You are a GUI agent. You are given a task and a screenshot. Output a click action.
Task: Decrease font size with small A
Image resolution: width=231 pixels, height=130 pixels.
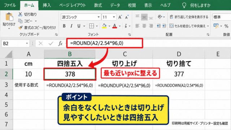coord(127,17)
